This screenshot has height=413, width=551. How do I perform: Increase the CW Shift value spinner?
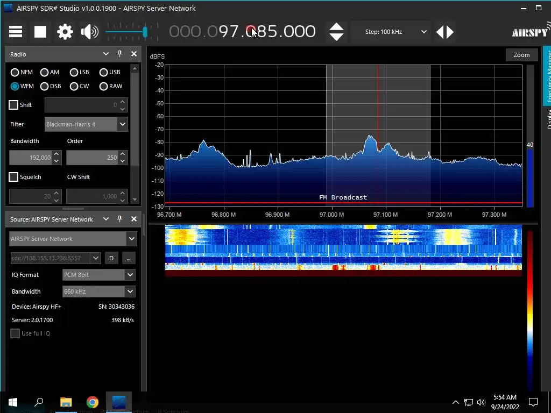(x=122, y=193)
